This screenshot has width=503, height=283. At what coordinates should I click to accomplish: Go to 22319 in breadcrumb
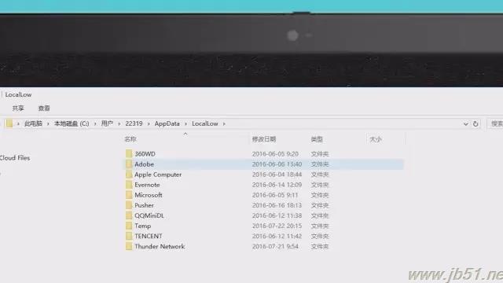click(134, 123)
